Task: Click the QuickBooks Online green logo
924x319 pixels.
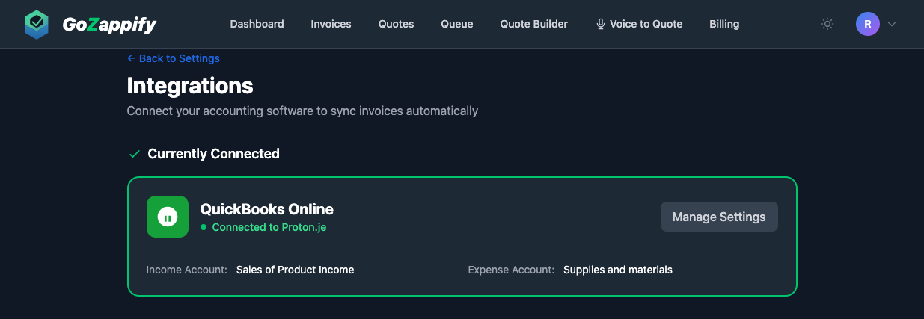Action: [x=168, y=217]
